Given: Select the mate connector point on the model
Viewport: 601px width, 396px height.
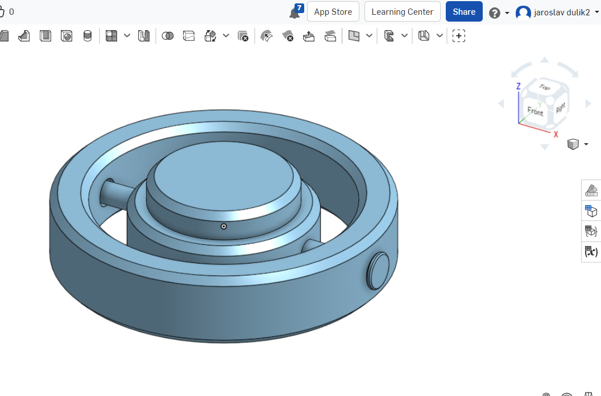Looking at the screenshot, I should [x=224, y=227].
